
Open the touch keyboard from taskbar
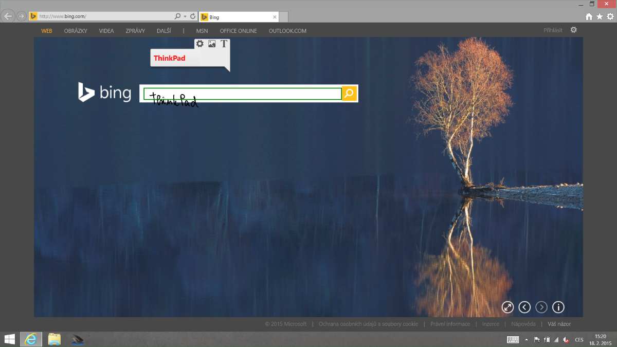coord(513,339)
